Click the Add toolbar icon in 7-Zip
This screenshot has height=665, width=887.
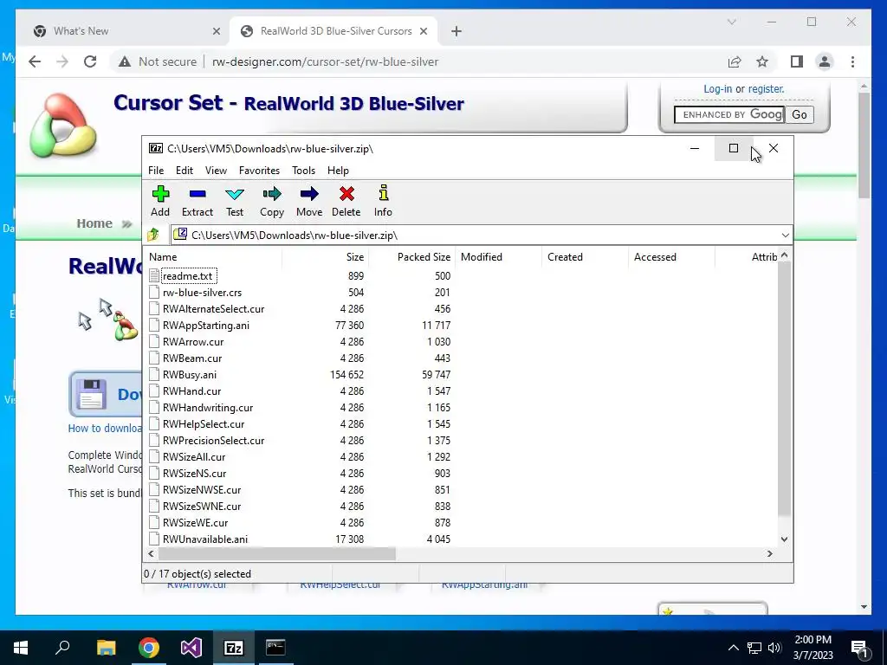(x=160, y=195)
